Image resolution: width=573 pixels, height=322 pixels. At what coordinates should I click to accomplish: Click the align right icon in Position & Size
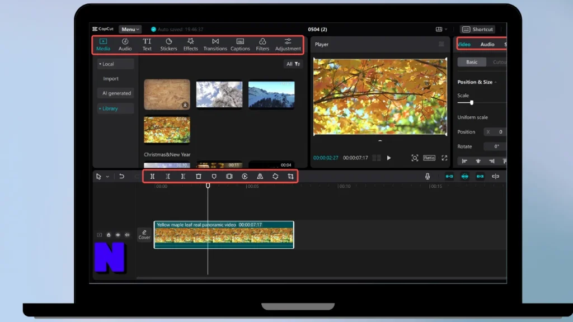(x=491, y=161)
